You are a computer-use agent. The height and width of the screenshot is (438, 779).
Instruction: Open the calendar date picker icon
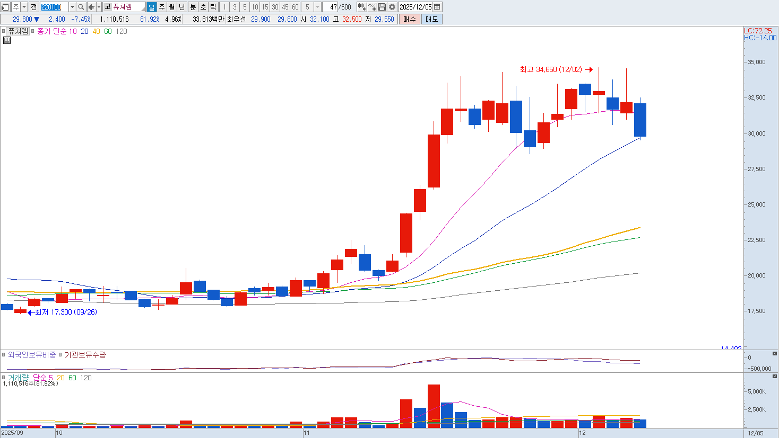437,7
